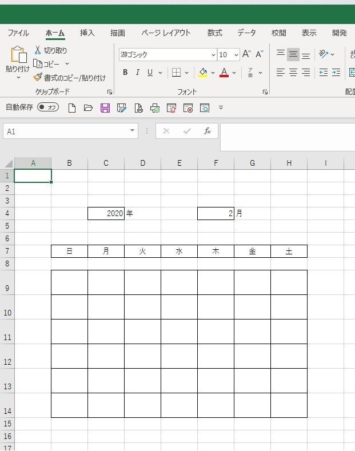
Task: Switch to the 挿入 tab
Action: [x=87, y=33]
